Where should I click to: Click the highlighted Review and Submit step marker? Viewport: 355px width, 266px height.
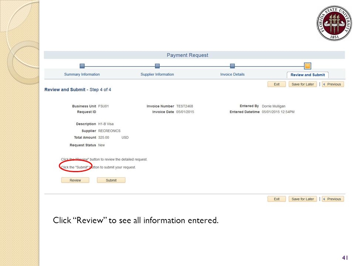307,66
